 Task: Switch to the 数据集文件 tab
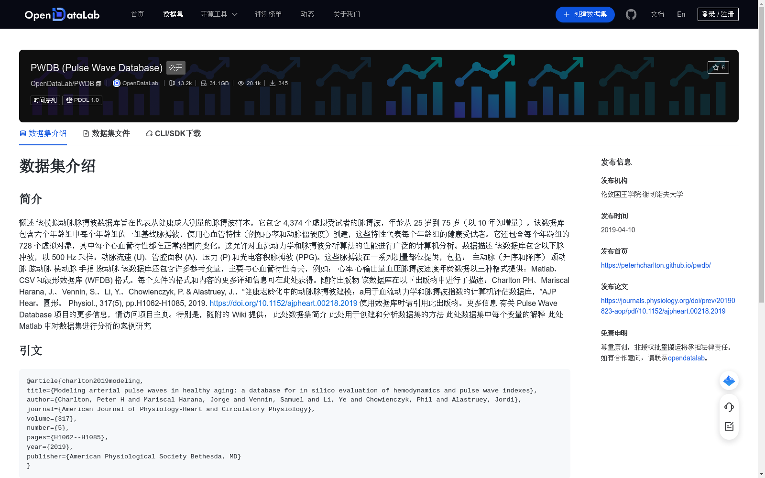106,133
